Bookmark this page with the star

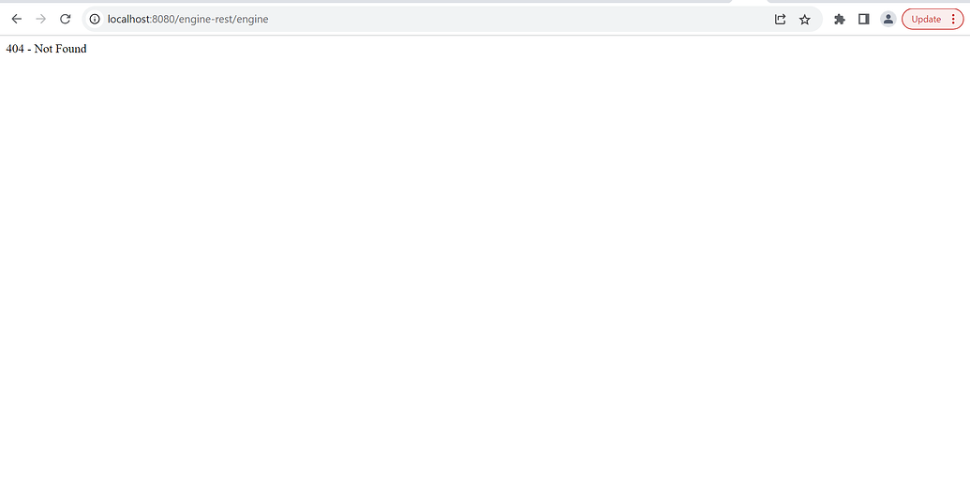(x=804, y=19)
